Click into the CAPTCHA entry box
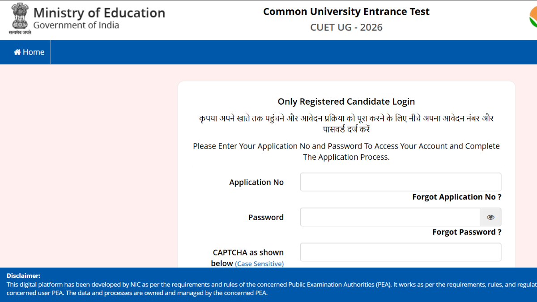The height and width of the screenshot is (302, 537). [x=400, y=252]
